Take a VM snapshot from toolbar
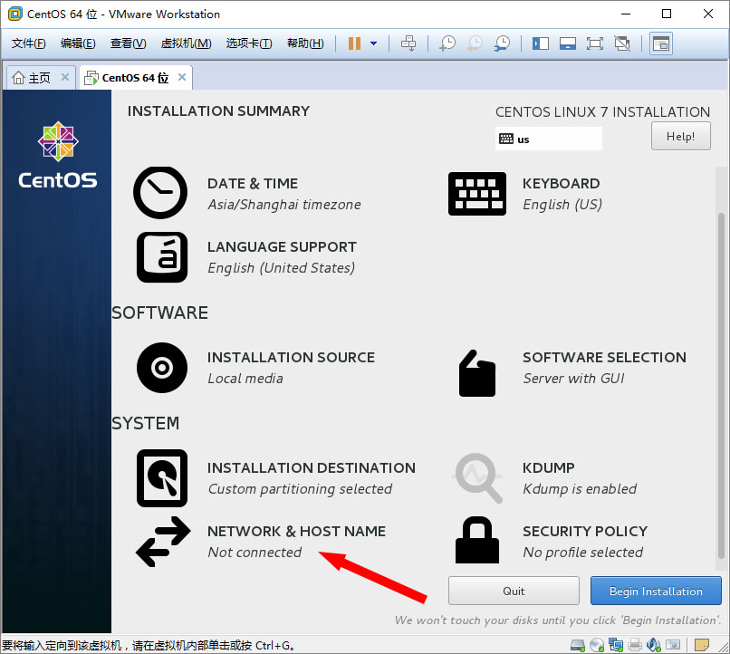Viewport: 730px width, 654px height. click(x=447, y=43)
